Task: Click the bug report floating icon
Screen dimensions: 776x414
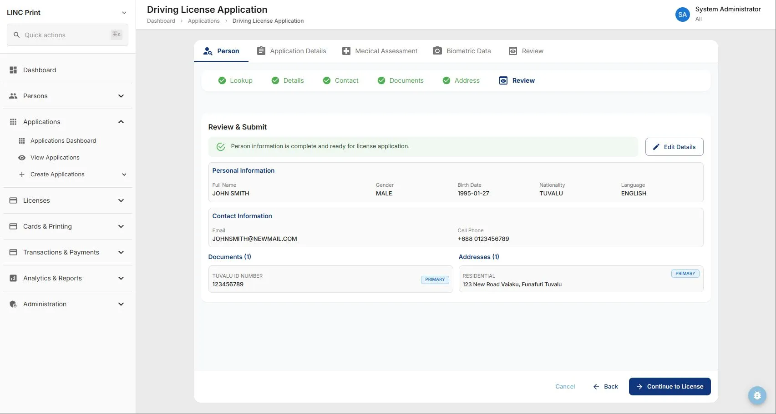Action: tap(757, 395)
